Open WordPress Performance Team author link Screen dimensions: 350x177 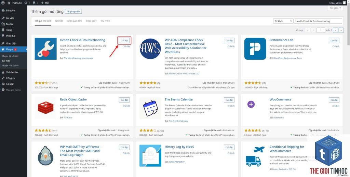pyautogui.click(x=287, y=58)
